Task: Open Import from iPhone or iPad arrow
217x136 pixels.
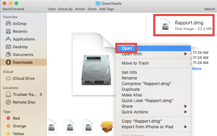Action: tap(186, 127)
